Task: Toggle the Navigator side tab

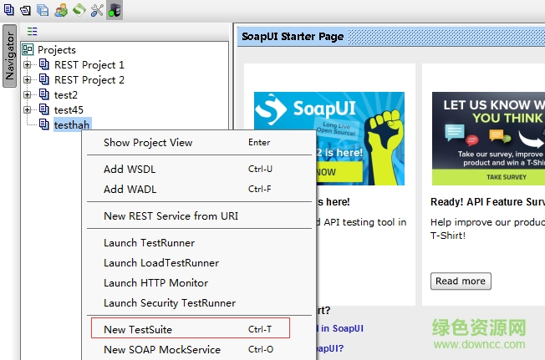Action: [x=9, y=58]
